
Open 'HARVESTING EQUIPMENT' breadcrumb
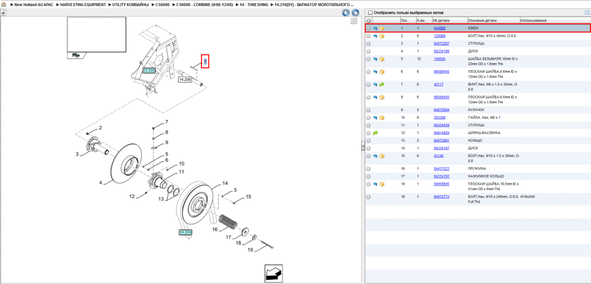[83, 5]
